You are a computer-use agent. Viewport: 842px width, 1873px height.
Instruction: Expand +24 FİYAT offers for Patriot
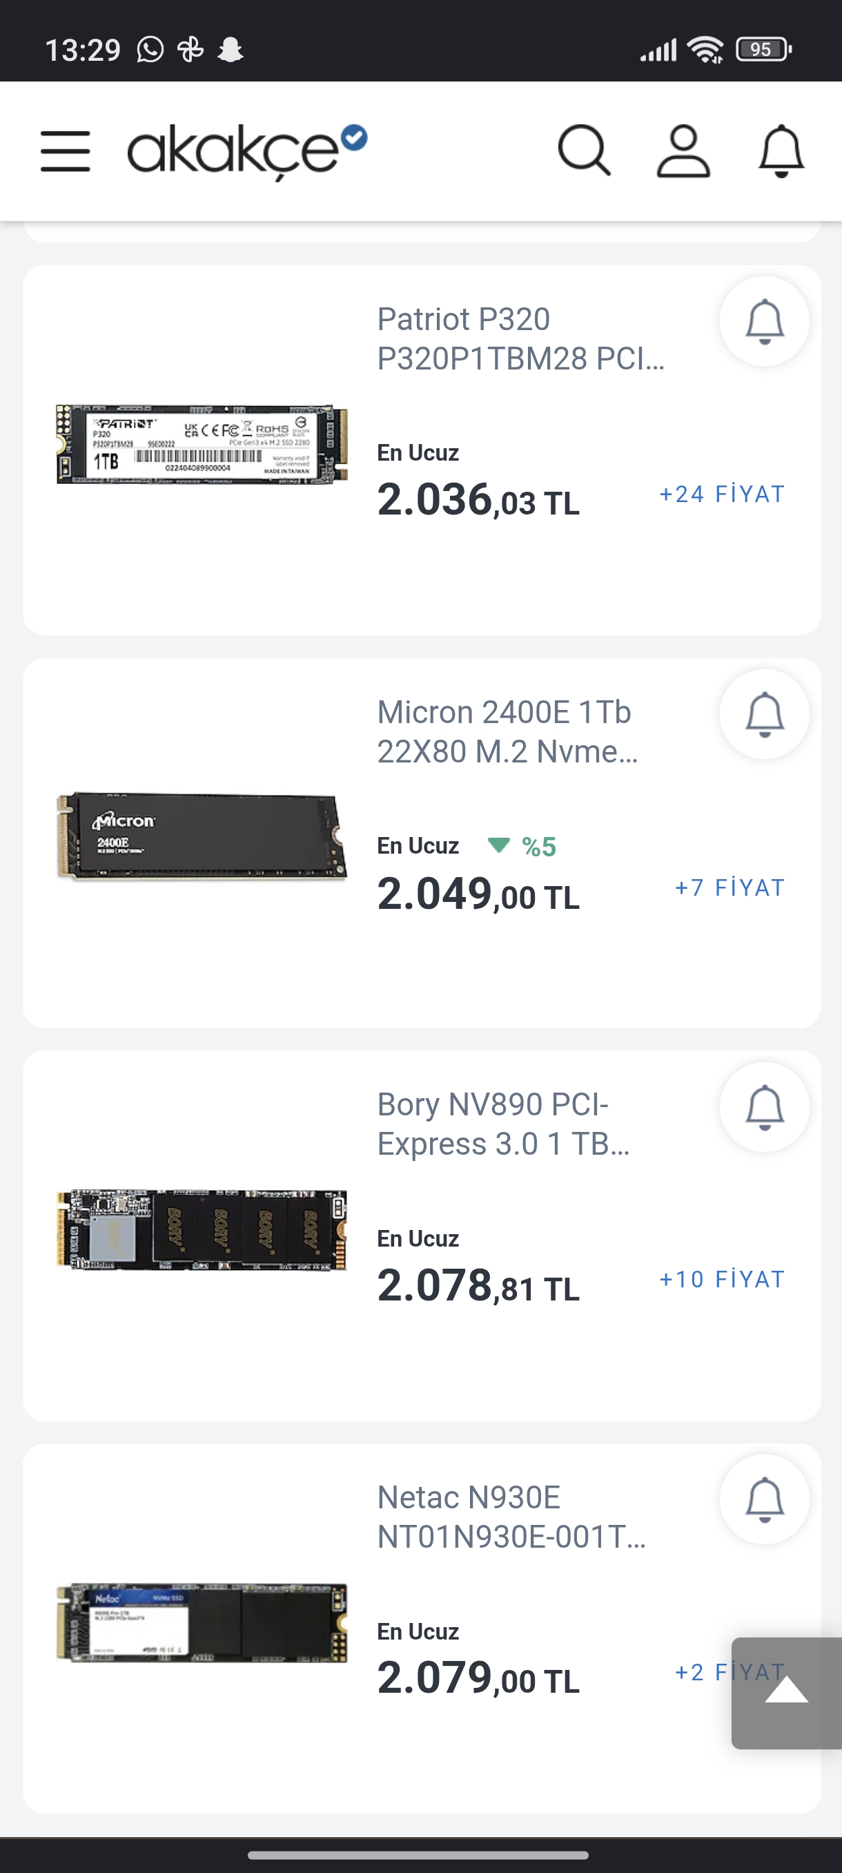coord(721,494)
